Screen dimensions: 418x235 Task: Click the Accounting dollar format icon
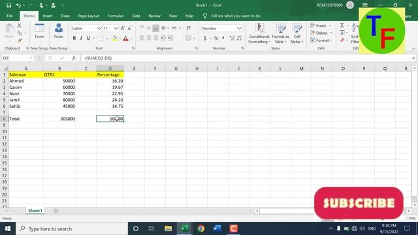tap(205, 39)
